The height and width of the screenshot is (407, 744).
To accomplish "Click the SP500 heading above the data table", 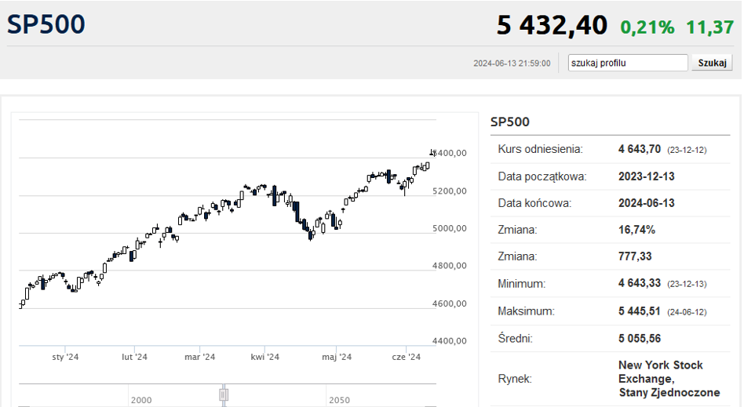I will (x=509, y=122).
